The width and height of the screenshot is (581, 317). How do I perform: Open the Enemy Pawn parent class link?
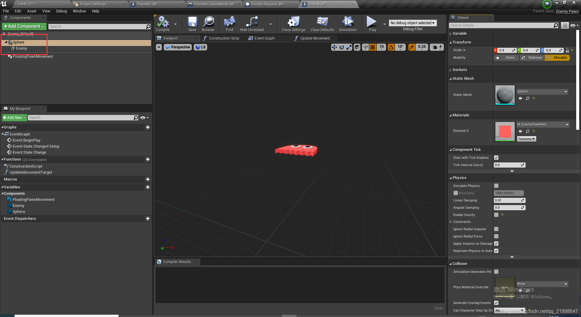click(x=567, y=11)
